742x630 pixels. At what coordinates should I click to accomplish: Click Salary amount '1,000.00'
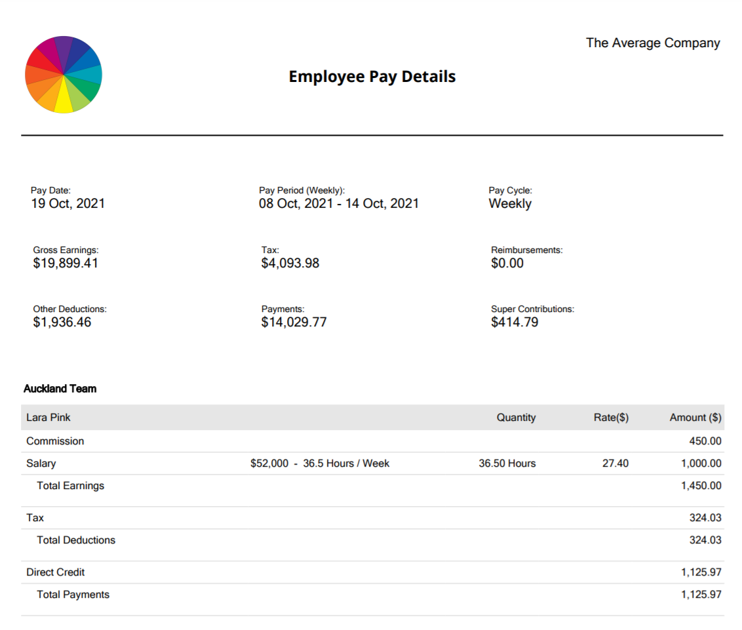coord(701,463)
